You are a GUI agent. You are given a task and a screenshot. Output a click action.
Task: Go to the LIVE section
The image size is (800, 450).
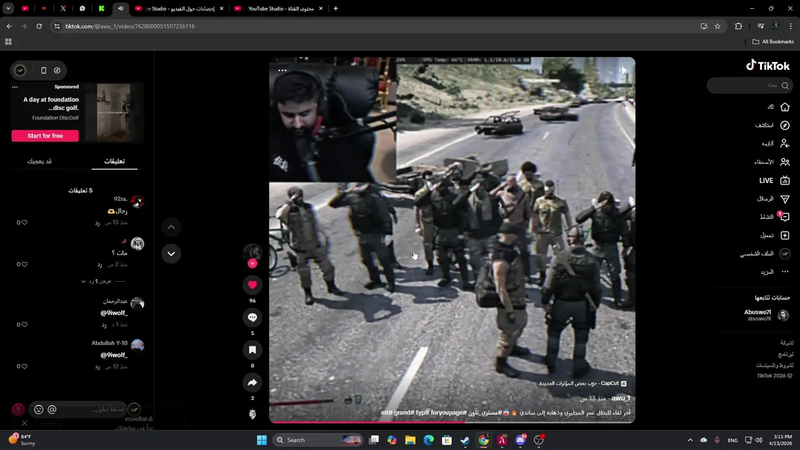[774, 181]
